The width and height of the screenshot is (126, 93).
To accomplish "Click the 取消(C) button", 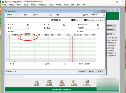I will [x=101, y=72].
